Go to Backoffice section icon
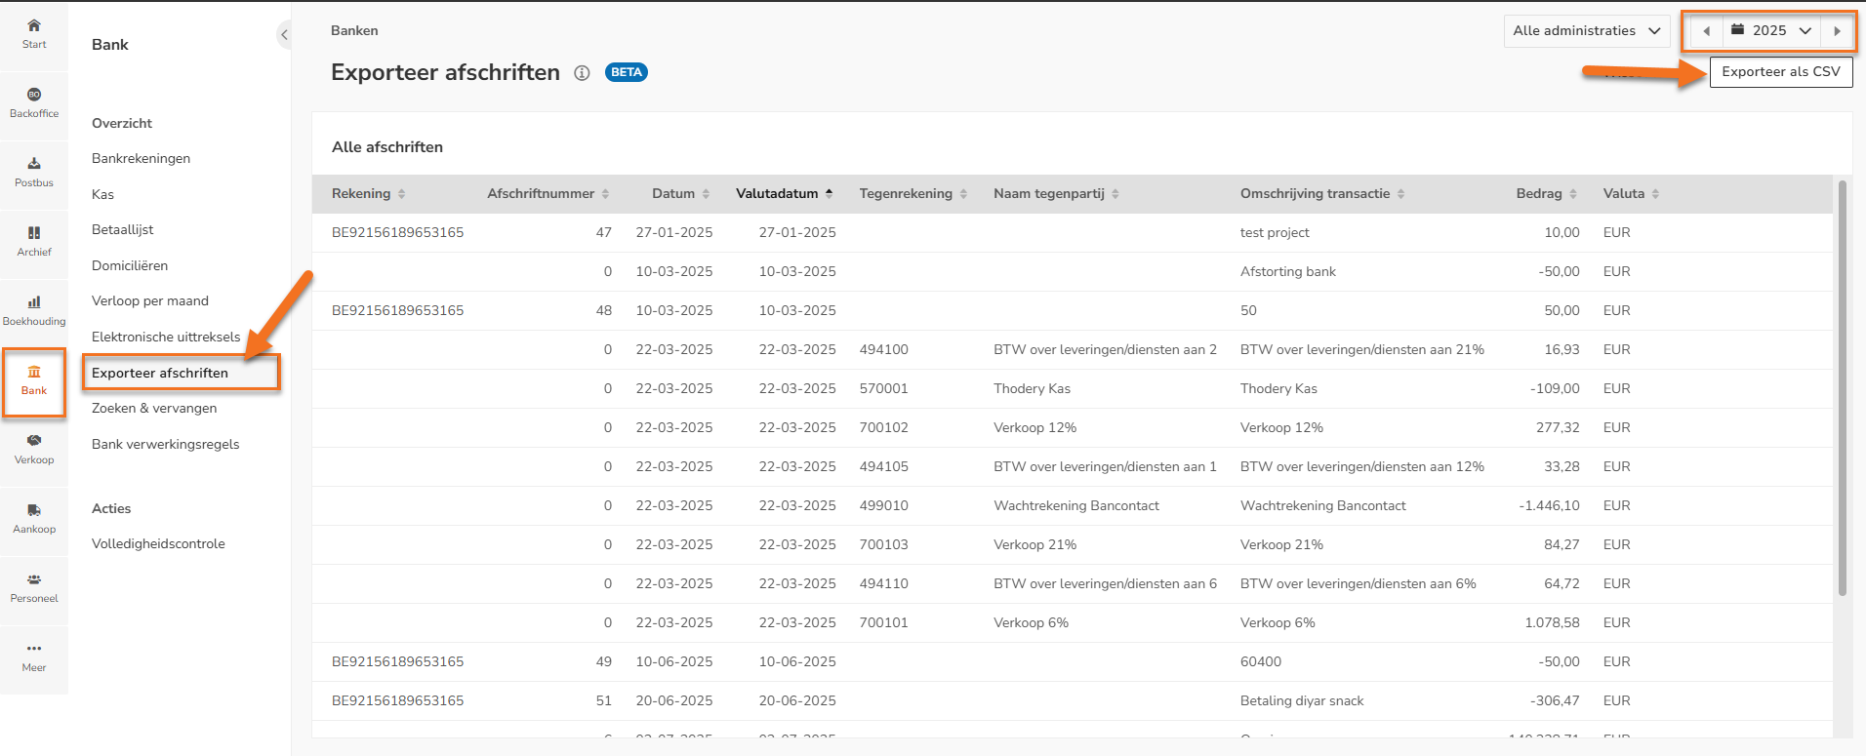 coord(34,96)
